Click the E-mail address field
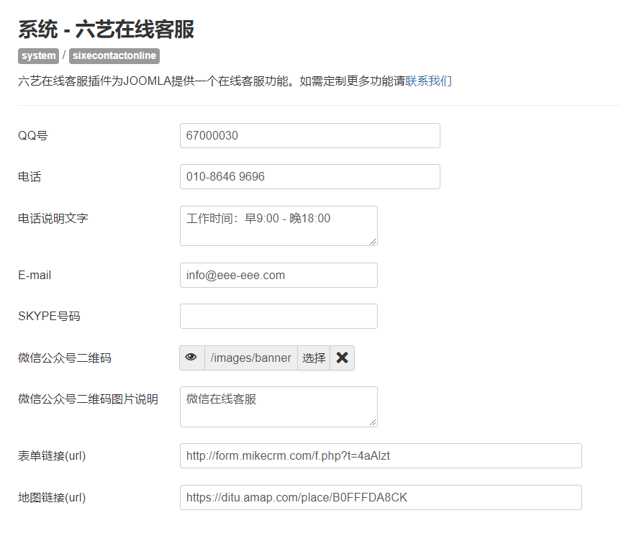This screenshot has width=621, height=541. (278, 275)
